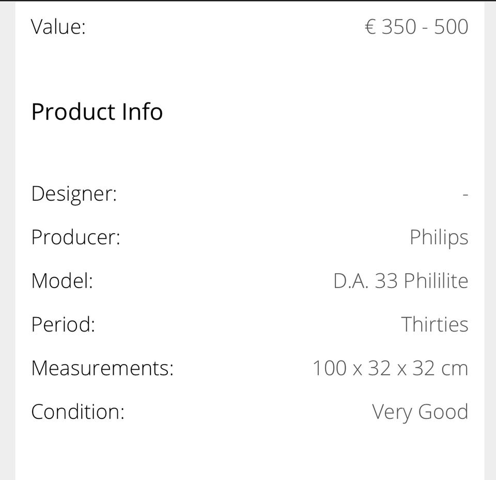Screen dimensions: 496x480
Task: Select the 100 x 32 x 32 cm dimensions
Action: [390, 368]
